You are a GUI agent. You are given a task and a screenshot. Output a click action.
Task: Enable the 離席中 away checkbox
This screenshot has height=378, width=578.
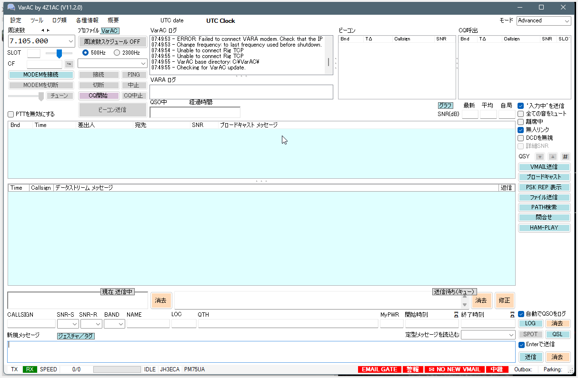pyautogui.click(x=521, y=122)
